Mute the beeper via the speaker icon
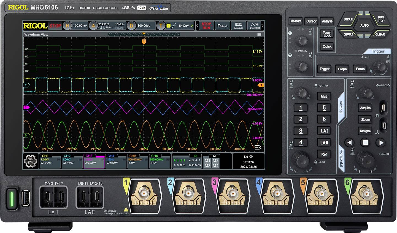This screenshot has height=233, width=397. [252, 157]
